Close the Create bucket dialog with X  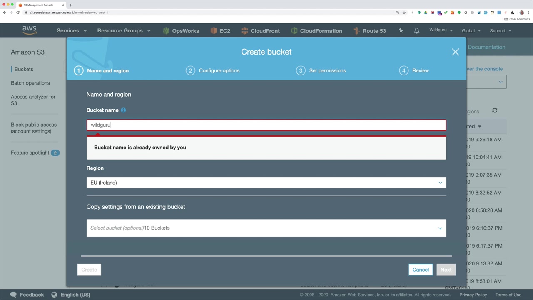(456, 52)
